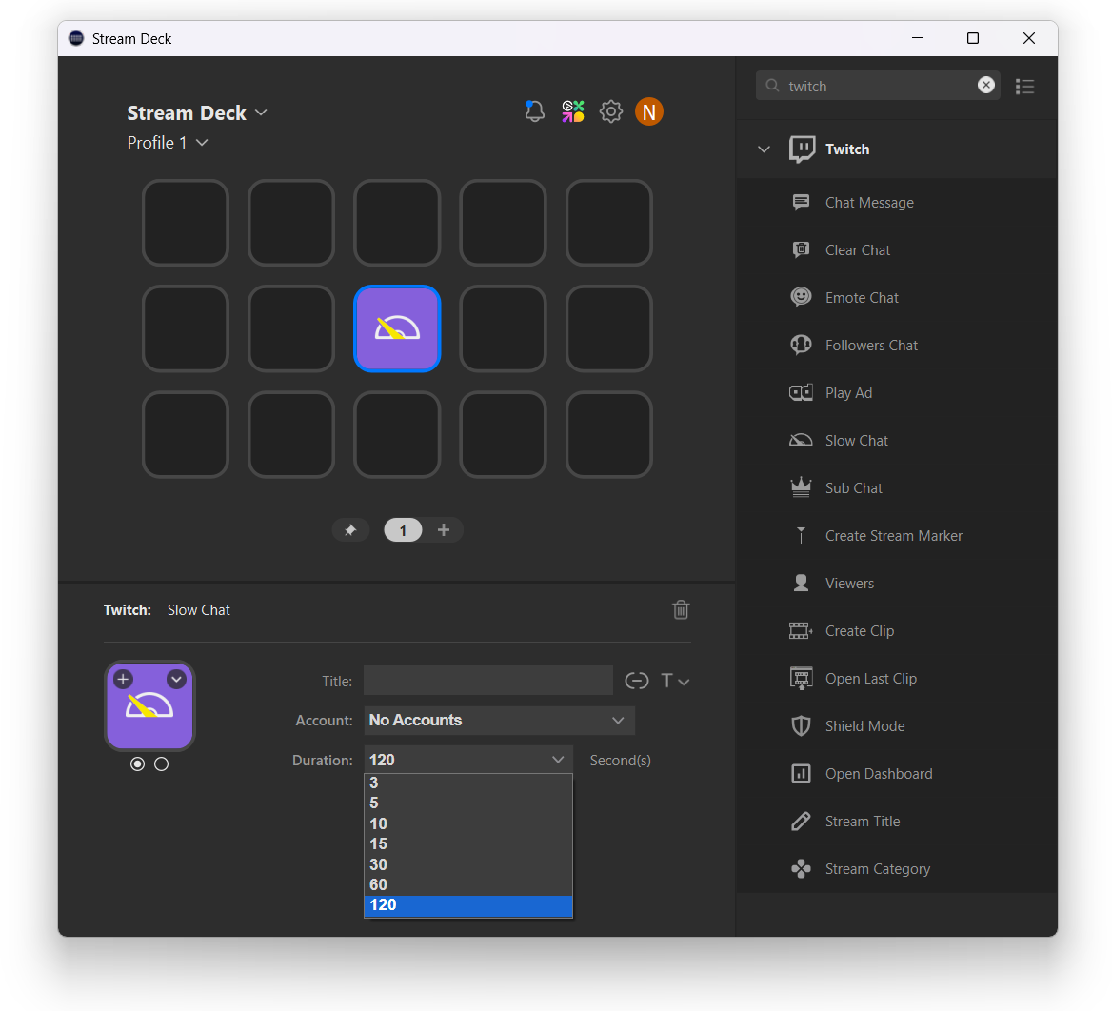Open the key icon chevron menu

click(x=176, y=679)
